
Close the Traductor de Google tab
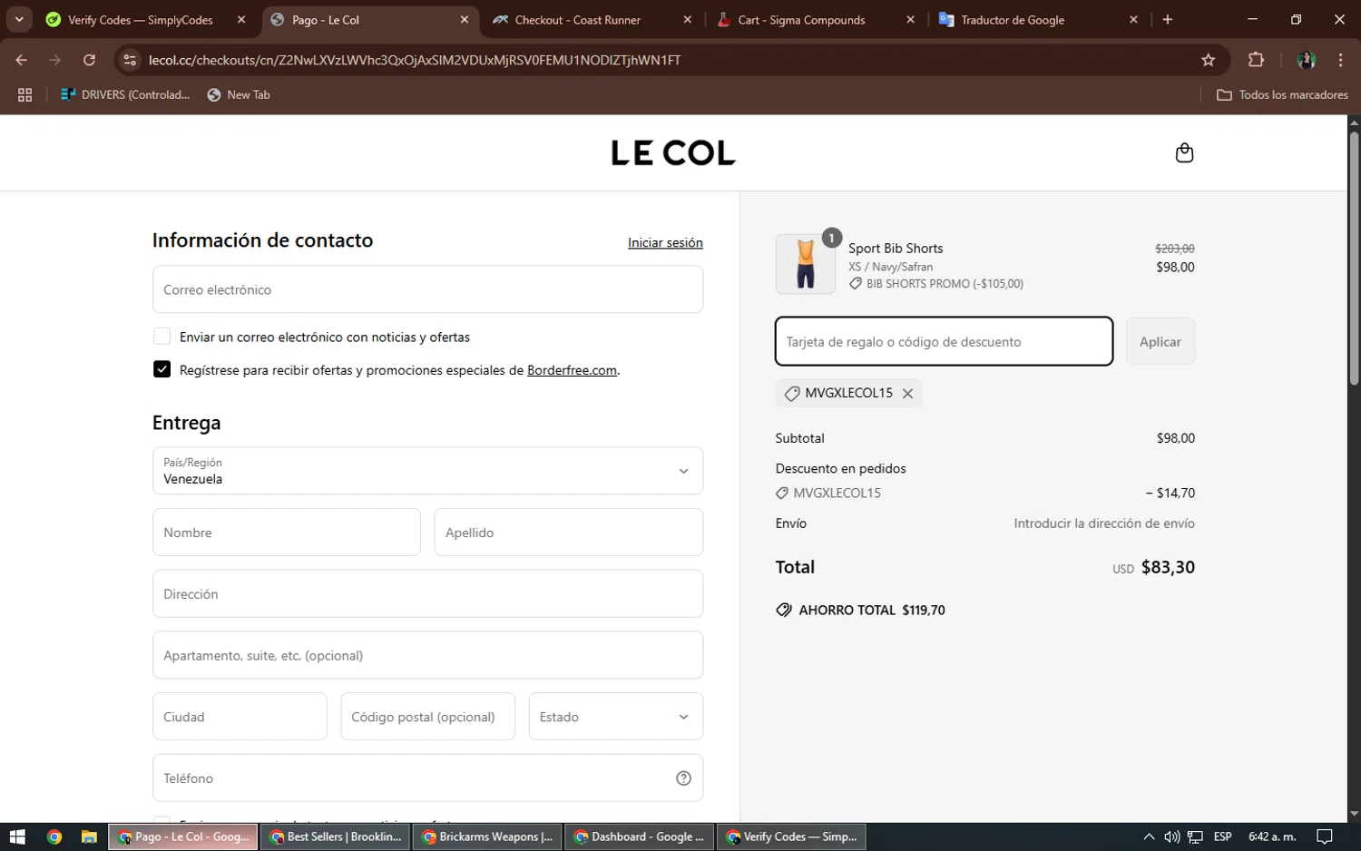click(x=1133, y=20)
